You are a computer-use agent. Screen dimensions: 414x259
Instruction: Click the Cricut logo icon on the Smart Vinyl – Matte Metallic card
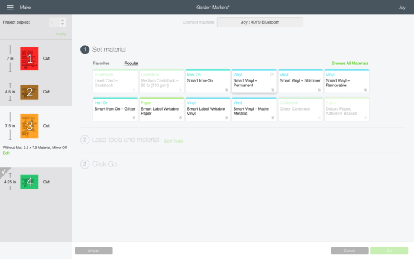pyautogui.click(x=273, y=118)
